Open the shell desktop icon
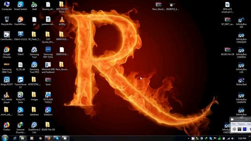This screenshot has width=251, height=141. click(x=34, y=6)
